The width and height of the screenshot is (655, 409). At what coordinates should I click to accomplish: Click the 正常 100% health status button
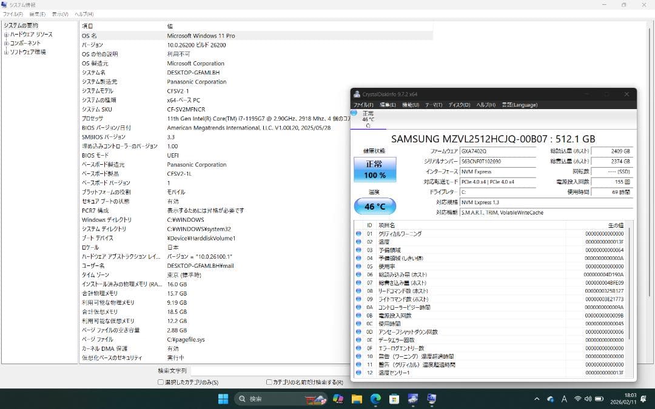375,170
